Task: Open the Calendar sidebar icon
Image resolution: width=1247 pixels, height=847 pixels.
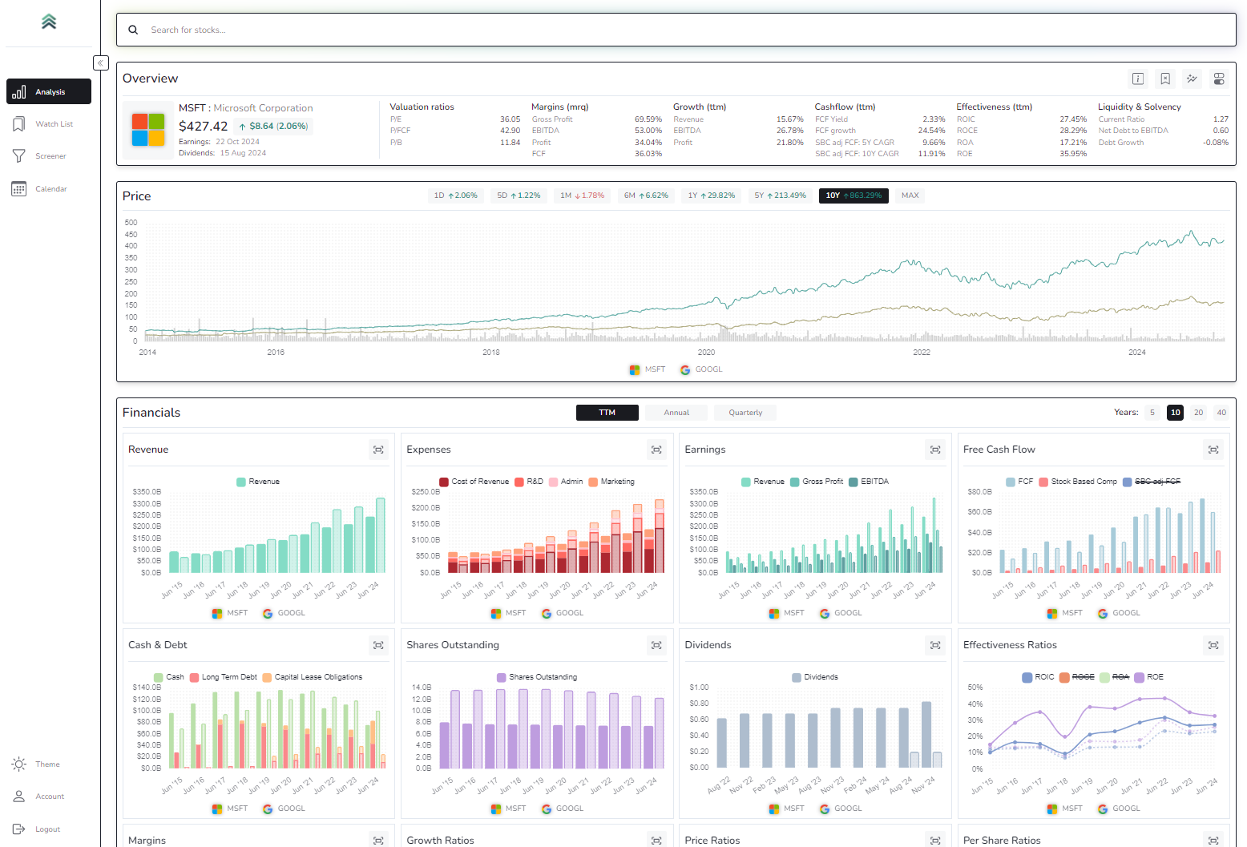Action: tap(19, 189)
